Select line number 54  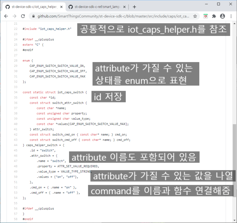click(x=16, y=198)
